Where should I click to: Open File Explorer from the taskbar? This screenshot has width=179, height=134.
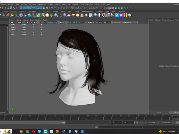pyautogui.click(x=21, y=131)
